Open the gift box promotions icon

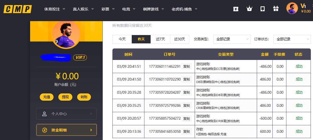click(276, 9)
